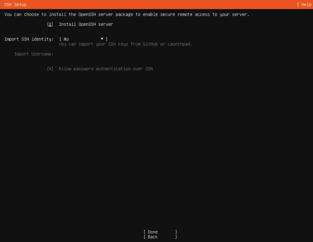Click the 'Allow password authentication over SSH' label
This screenshot has height=242, width=313.
coord(106,69)
